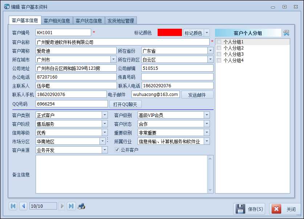Open the 市场分区 dropdown
This screenshot has height=219, width=304.
pos(102,141)
